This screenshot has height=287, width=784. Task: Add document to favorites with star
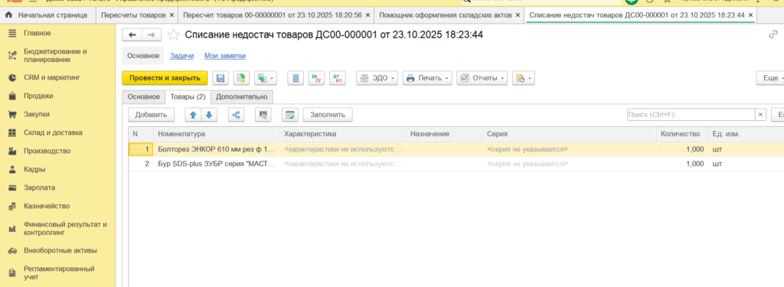174,34
